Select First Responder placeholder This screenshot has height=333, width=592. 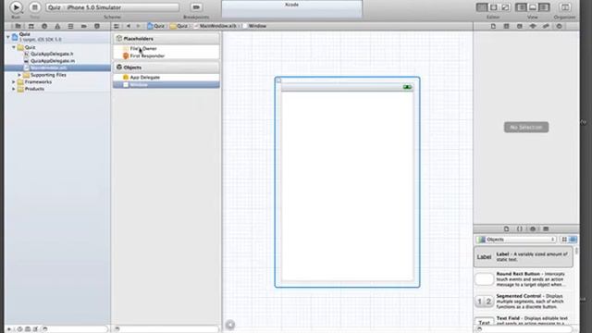pyautogui.click(x=166, y=55)
